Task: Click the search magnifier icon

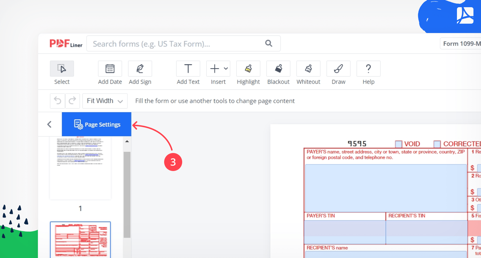Action: coord(269,43)
